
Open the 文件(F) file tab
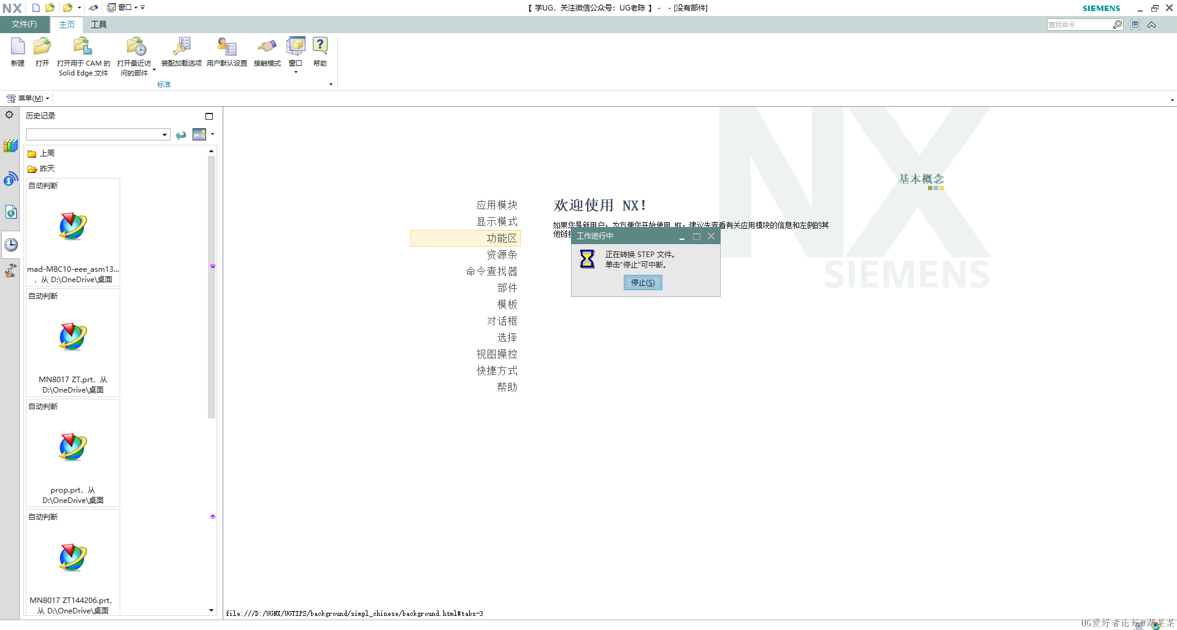(24, 25)
